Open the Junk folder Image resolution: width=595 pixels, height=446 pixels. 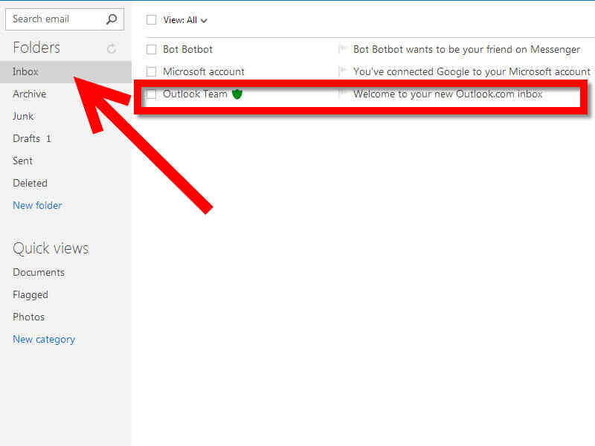[23, 116]
